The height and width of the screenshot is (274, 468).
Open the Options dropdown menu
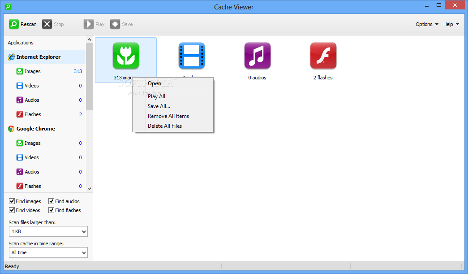point(427,24)
